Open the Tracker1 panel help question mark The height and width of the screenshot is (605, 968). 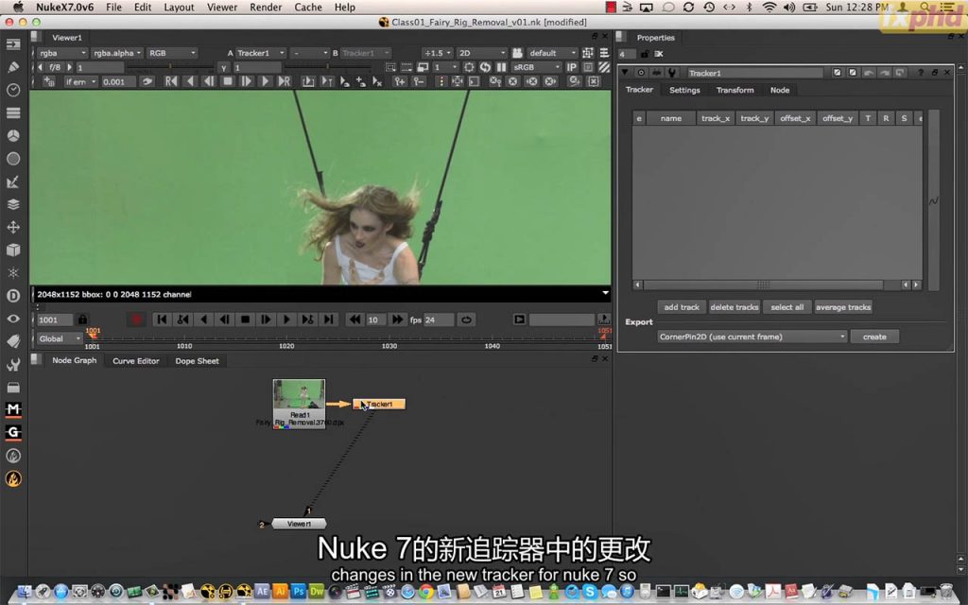click(x=919, y=73)
